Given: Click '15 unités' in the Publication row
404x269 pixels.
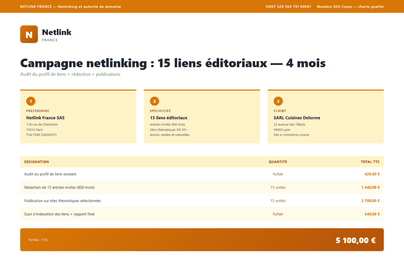Looking at the screenshot, I should pyautogui.click(x=278, y=201).
